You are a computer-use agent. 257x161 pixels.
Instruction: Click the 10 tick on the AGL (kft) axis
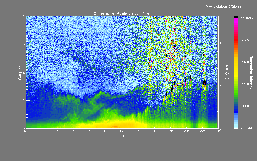point(221,43)
